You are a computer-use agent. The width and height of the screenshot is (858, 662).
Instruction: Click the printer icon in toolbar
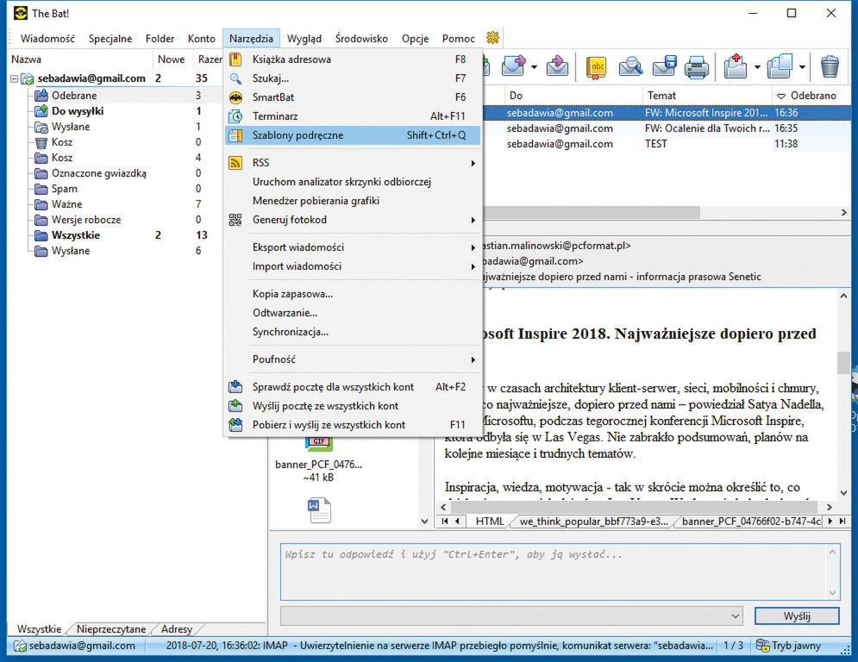click(696, 66)
